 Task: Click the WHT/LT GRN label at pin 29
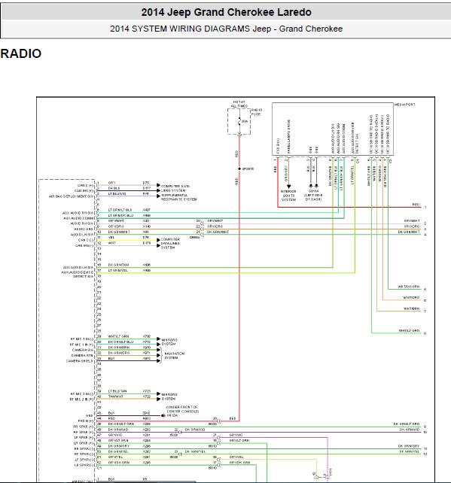click(x=118, y=336)
